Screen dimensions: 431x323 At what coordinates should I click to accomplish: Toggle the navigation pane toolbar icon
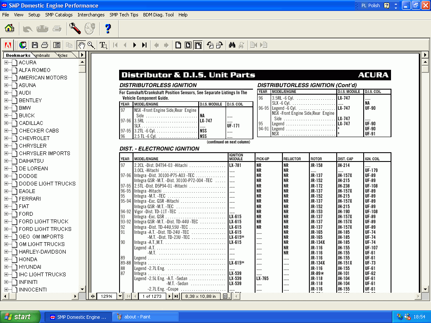(x=57, y=45)
